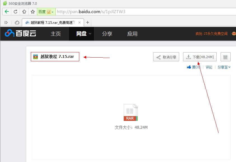Click the cloud sync icon near tabs

tap(17, 22)
